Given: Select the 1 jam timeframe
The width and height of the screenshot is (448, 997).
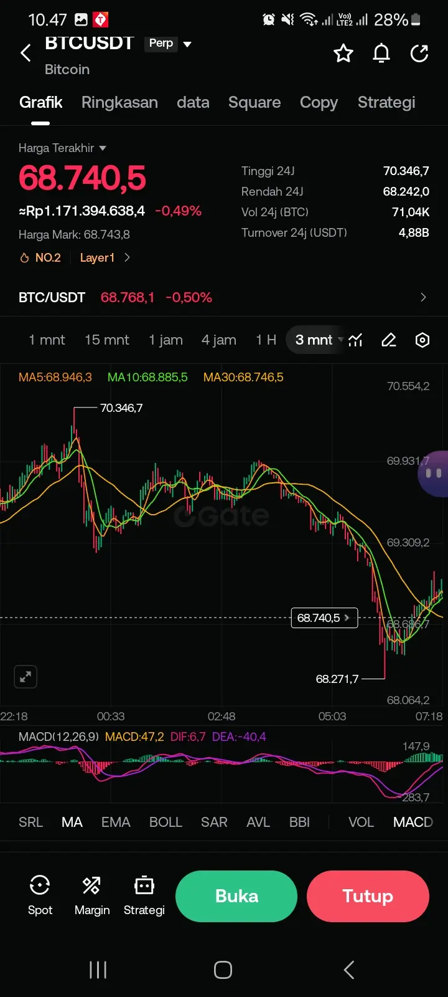Looking at the screenshot, I should click(x=166, y=340).
